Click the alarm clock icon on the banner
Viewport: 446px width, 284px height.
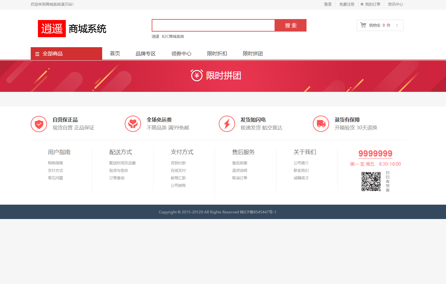(x=197, y=75)
